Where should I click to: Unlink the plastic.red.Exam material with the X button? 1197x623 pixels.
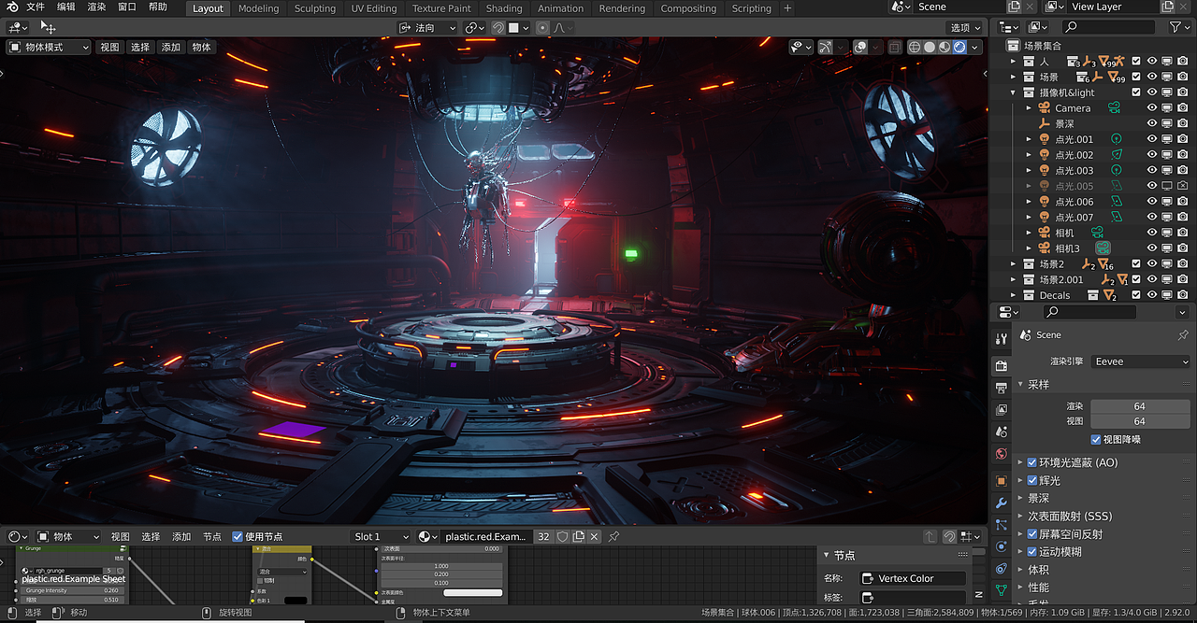pos(594,536)
